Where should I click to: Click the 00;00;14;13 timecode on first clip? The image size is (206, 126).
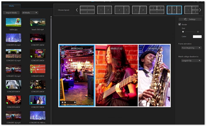coord(77,48)
